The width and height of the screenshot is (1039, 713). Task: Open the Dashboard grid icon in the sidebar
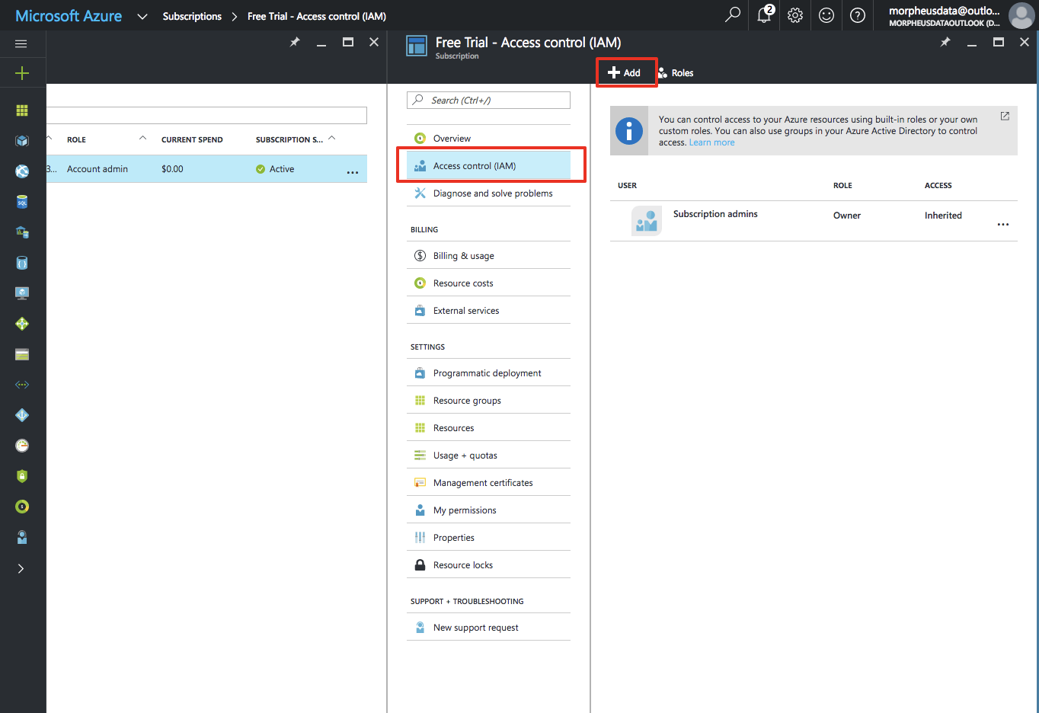pyautogui.click(x=22, y=110)
